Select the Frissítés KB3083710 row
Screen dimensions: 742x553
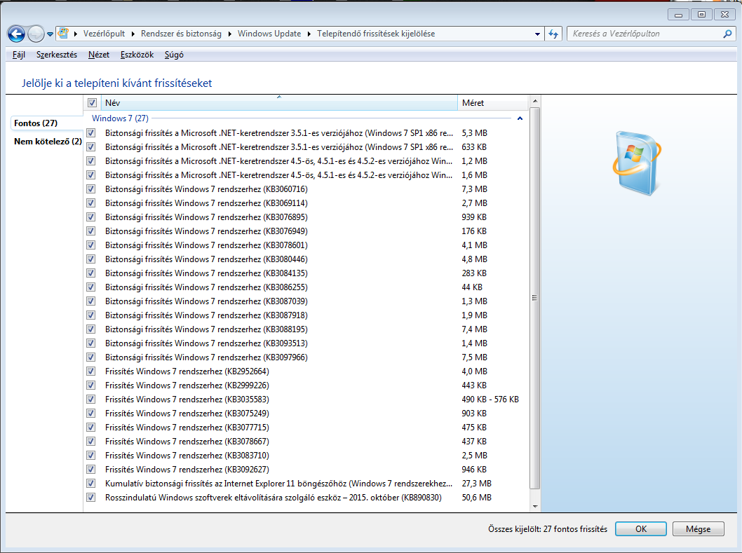[x=306, y=456]
